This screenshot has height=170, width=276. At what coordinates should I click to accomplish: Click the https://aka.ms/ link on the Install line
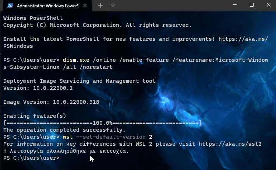[x=243, y=39]
